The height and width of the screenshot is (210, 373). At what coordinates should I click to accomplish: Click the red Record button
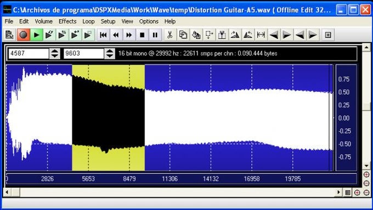[x=23, y=35]
